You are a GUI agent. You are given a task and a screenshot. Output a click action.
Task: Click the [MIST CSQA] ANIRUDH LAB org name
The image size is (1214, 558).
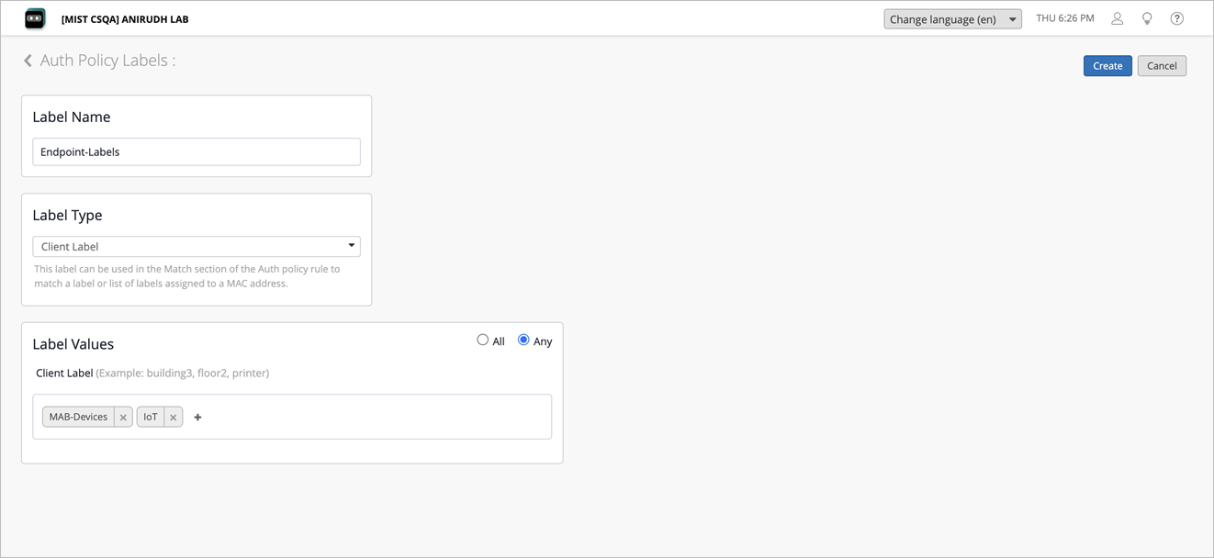point(125,19)
